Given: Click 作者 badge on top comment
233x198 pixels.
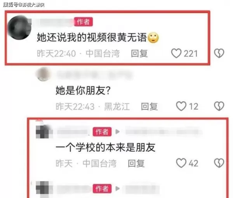Looking at the screenshot, I should 83,22.
